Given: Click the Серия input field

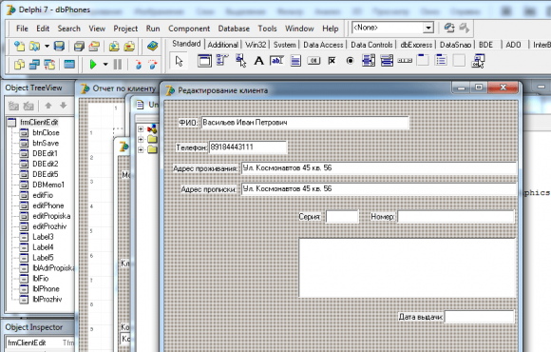Looking at the screenshot, I should point(342,217).
